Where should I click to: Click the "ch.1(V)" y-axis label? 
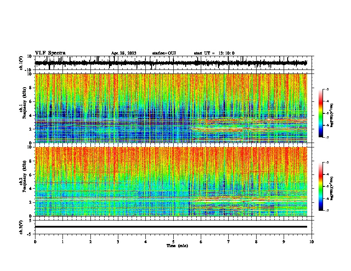(x=21, y=63)
